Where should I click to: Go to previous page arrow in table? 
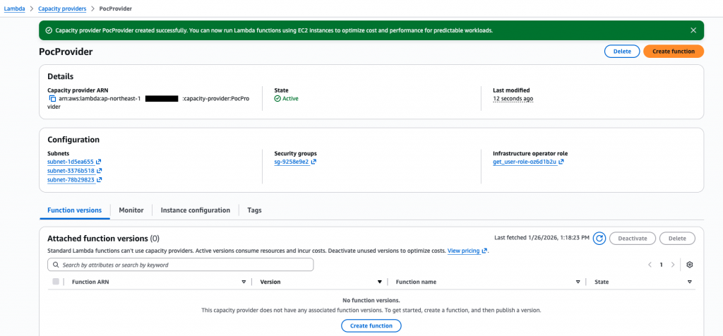[x=650, y=265]
